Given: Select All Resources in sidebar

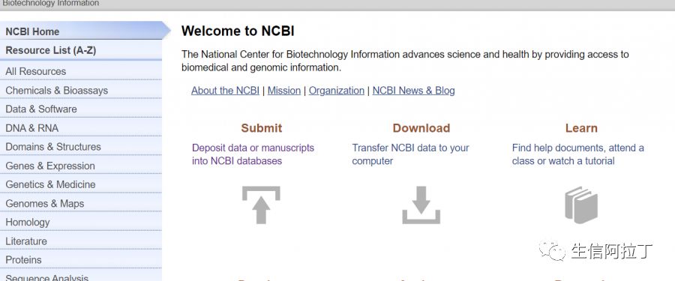Looking at the screenshot, I should coord(81,71).
